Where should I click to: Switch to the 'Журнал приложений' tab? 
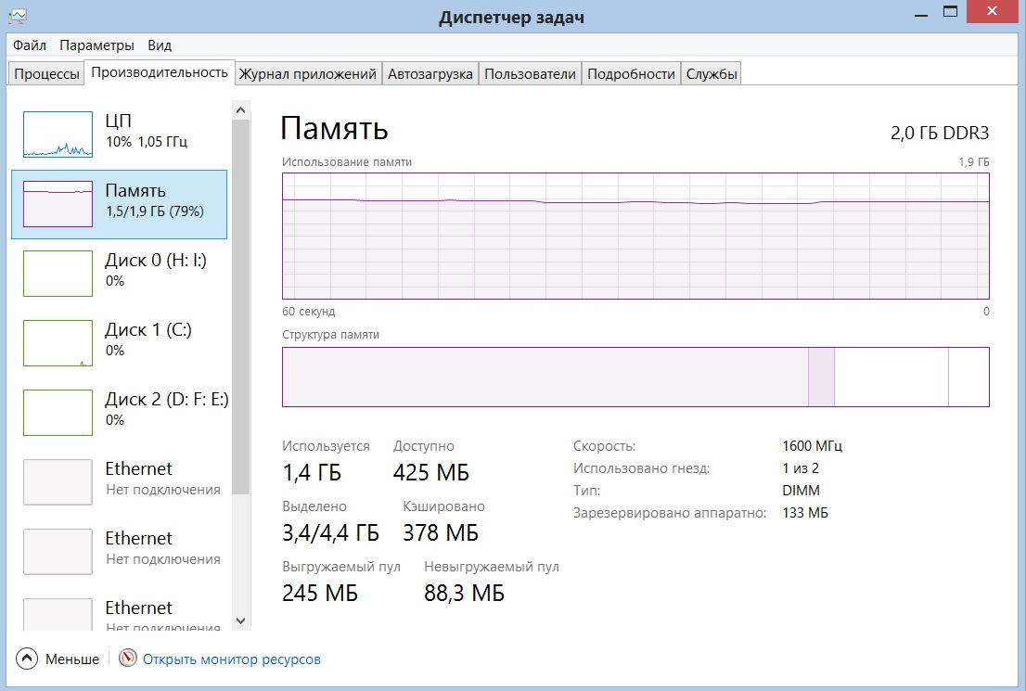[308, 74]
